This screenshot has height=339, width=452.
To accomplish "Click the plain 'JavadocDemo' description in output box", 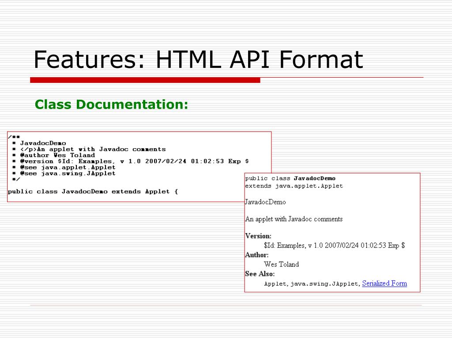I will pyautogui.click(x=265, y=202).
